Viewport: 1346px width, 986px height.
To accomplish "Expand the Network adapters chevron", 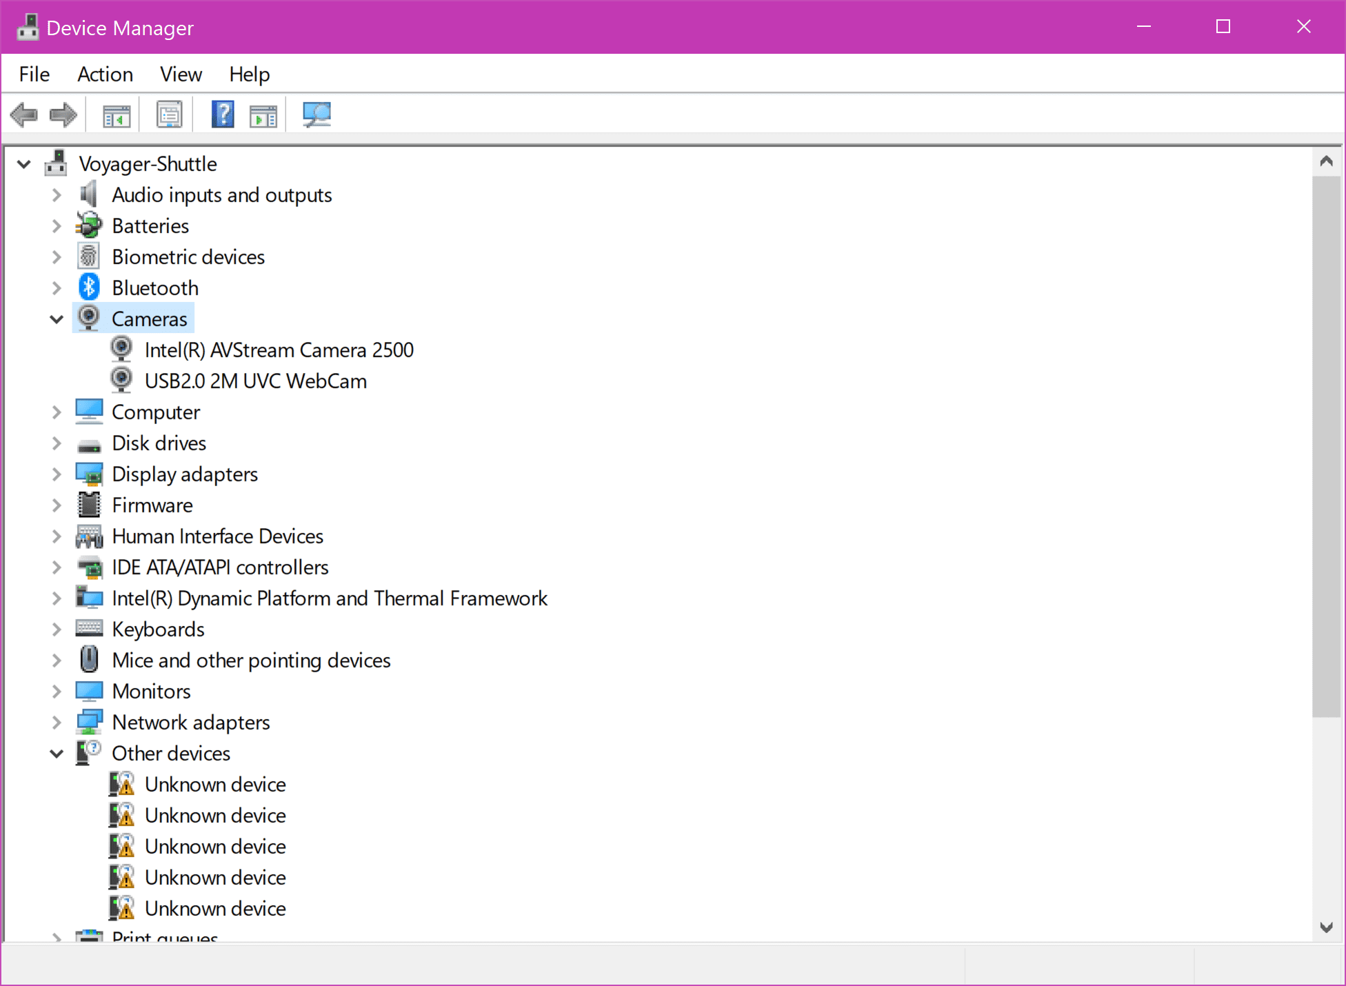I will pos(57,723).
